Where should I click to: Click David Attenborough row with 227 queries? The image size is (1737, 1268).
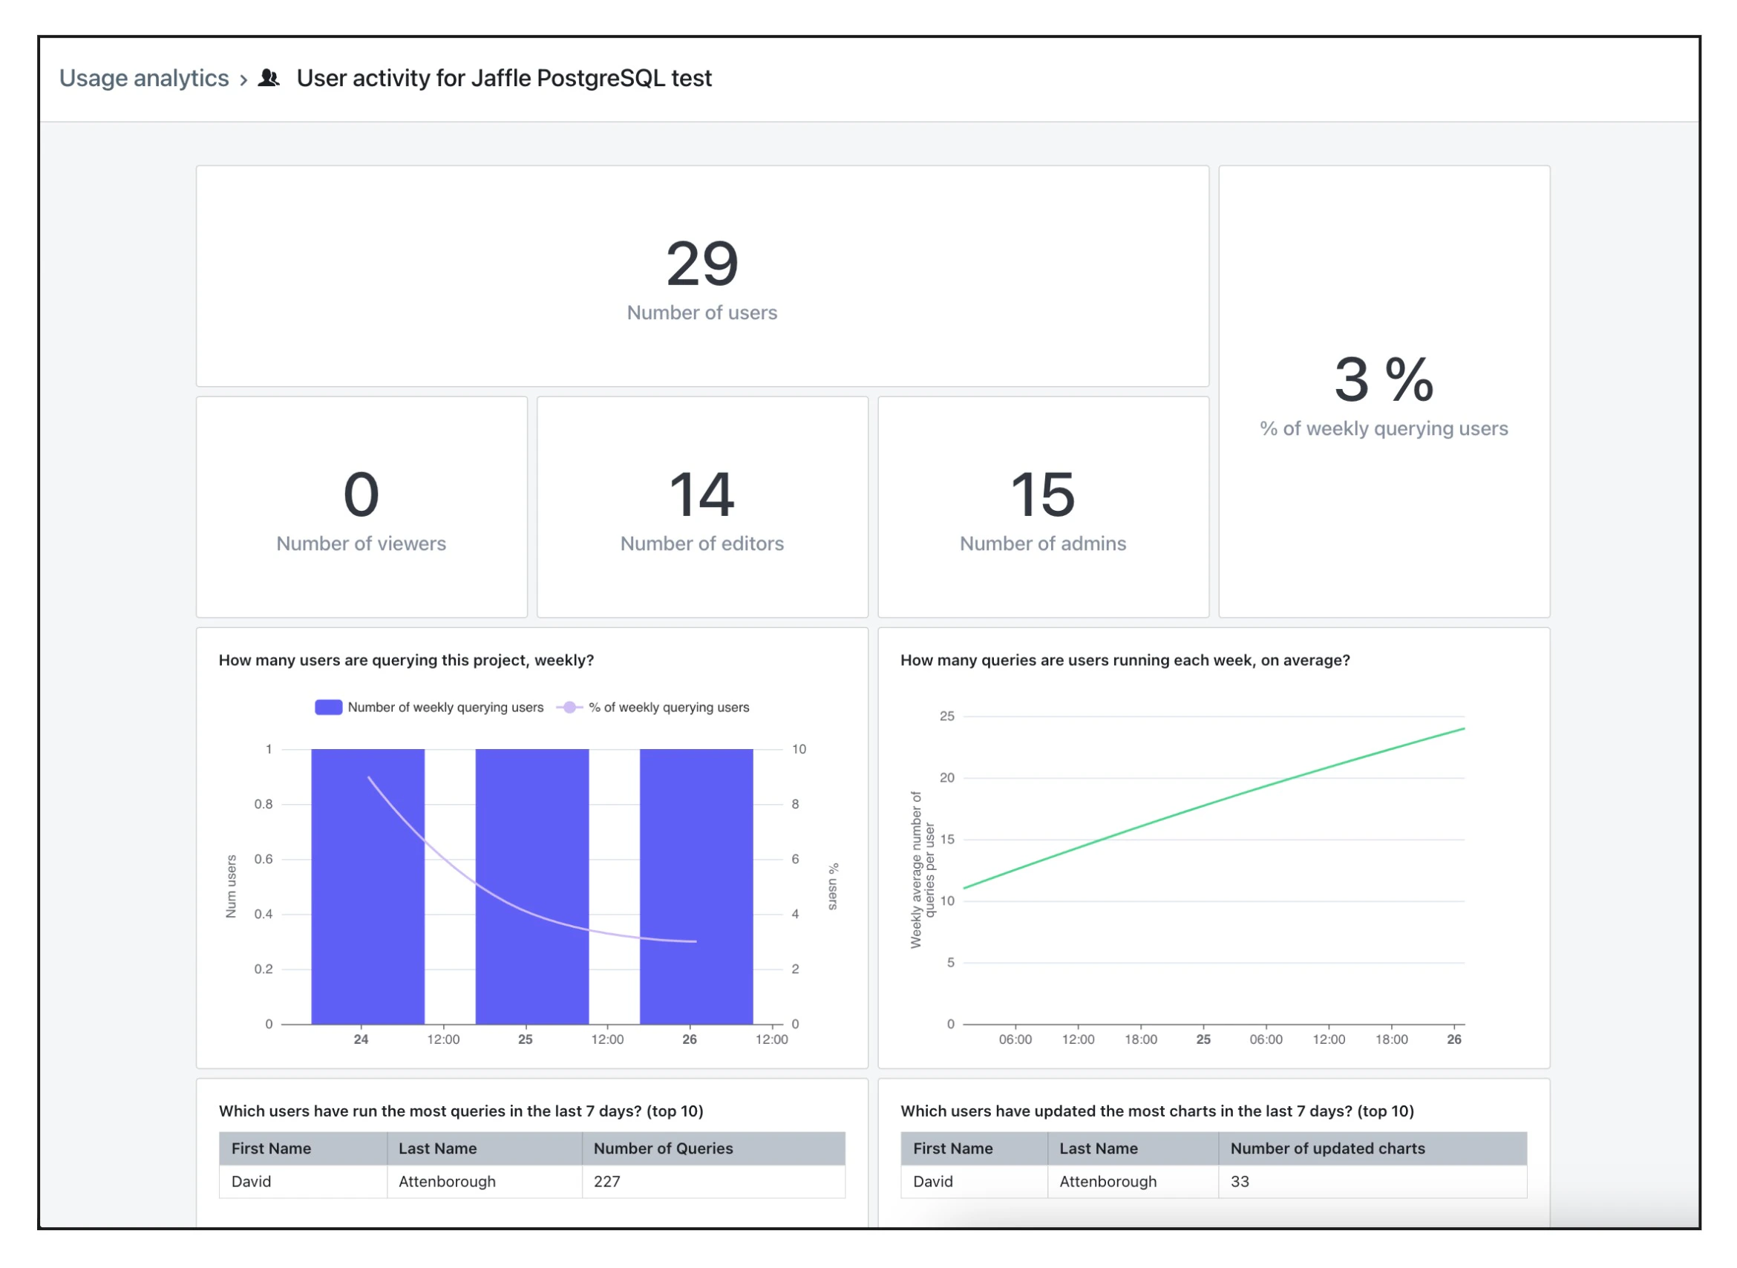point(447,1181)
